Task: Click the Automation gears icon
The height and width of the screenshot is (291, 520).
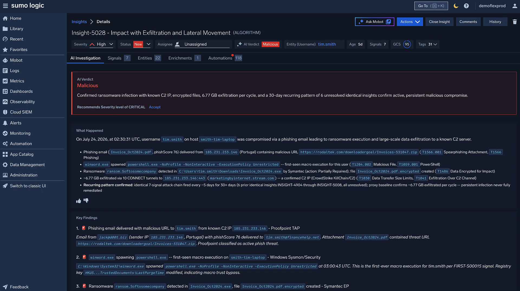Action: point(5,144)
